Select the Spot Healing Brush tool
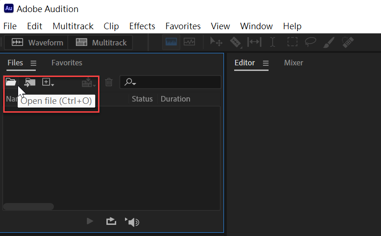Image resolution: width=381 pixels, height=236 pixels. pos(348,42)
